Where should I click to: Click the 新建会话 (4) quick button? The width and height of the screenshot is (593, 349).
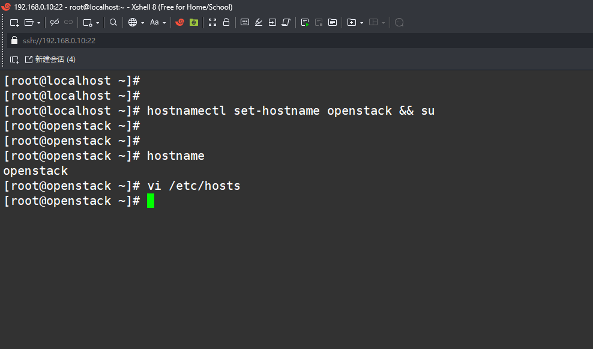pyautogui.click(x=50, y=59)
